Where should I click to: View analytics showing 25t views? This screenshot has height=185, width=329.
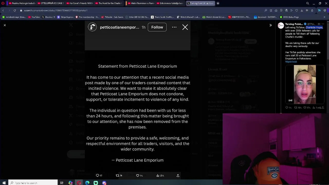coord(160,175)
